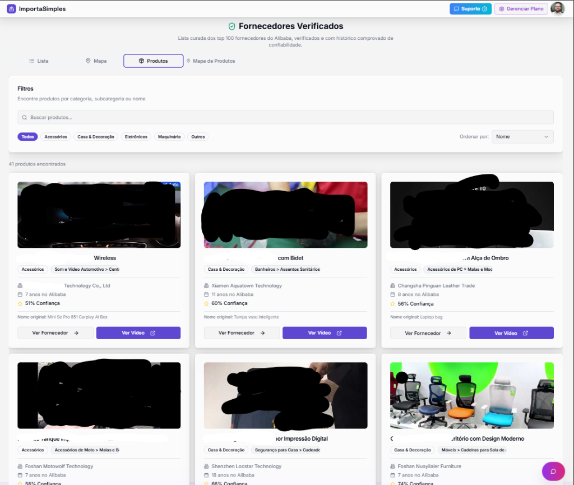This screenshot has width=574, height=485.
Task: Click the ImportaSimples logo icon
Action: pos(11,9)
